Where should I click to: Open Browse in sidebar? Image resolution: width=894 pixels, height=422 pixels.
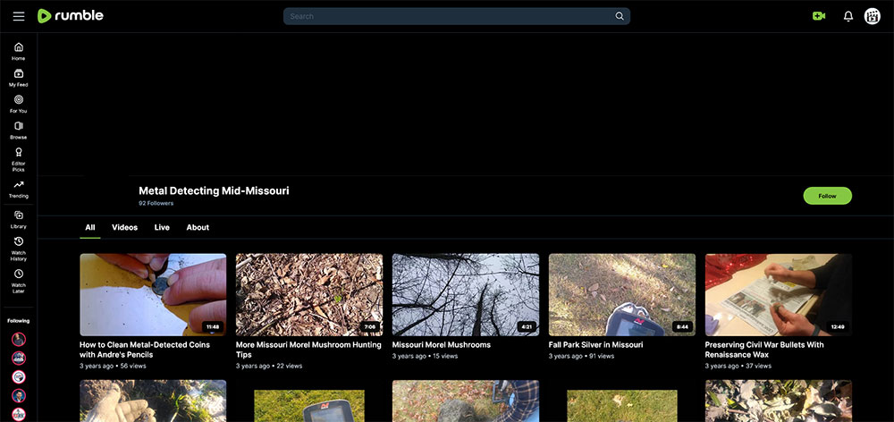(x=18, y=130)
